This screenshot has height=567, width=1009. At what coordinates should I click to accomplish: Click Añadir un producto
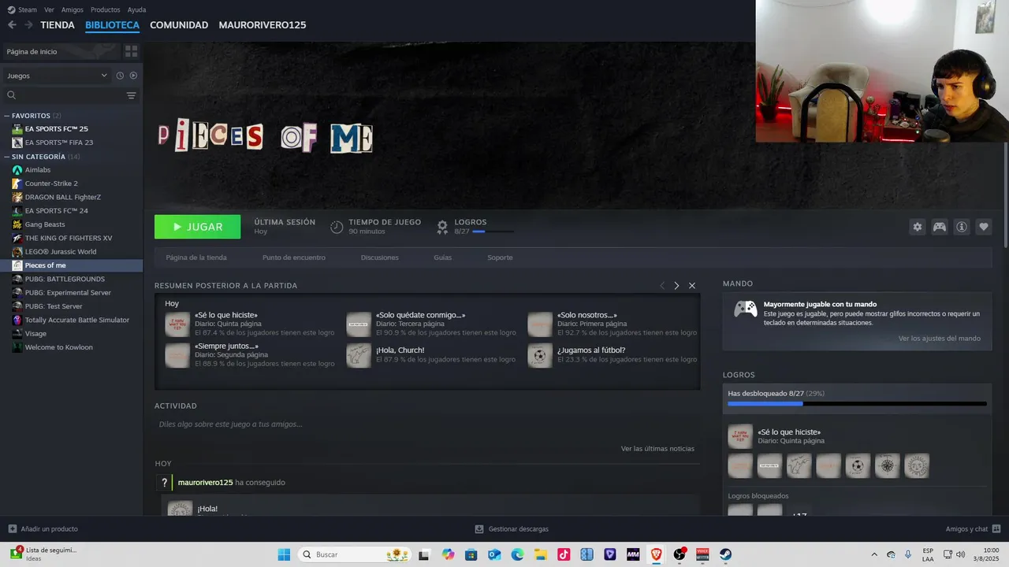[43, 529]
